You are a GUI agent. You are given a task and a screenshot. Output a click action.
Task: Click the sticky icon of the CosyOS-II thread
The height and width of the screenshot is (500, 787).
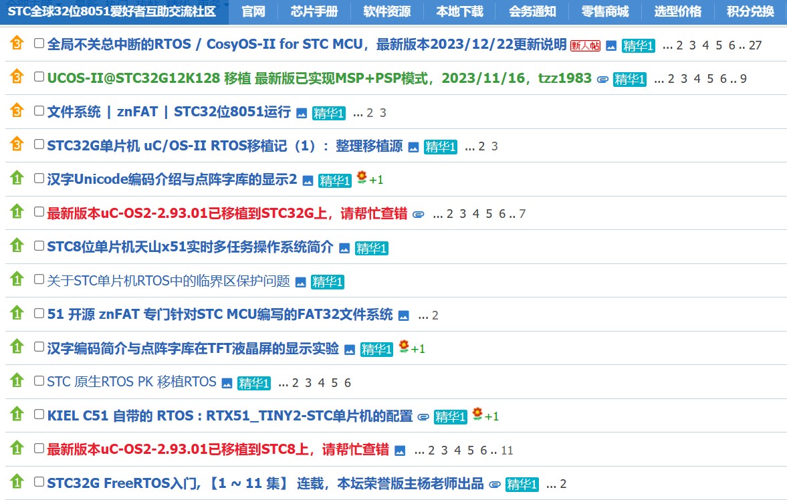(x=17, y=43)
